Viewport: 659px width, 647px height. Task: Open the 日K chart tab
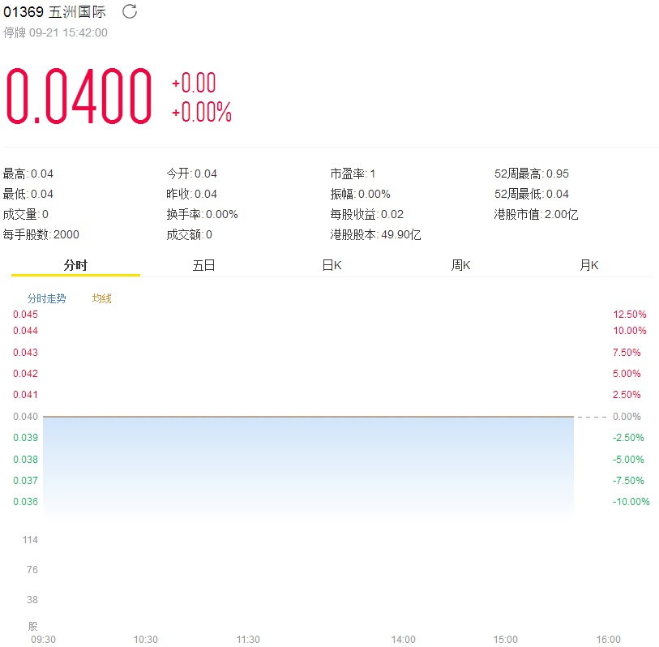coord(332,265)
